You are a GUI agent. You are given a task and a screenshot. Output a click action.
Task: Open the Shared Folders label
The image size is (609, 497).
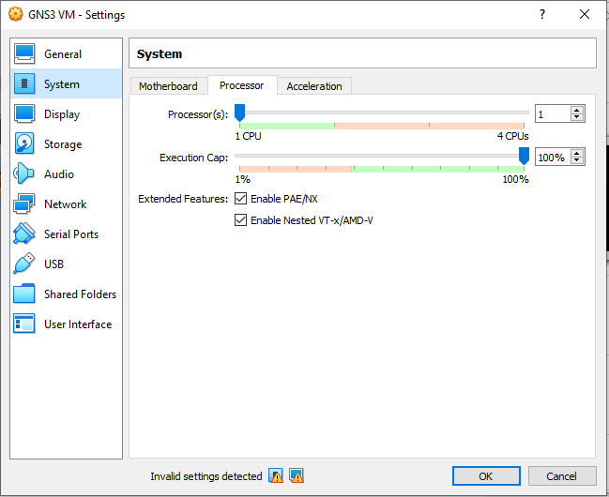pyautogui.click(x=80, y=294)
